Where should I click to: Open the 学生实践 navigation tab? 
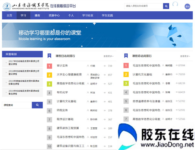click(x=107, y=15)
